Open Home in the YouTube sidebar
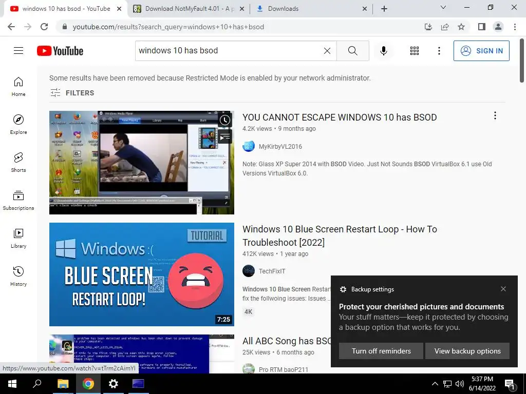 click(x=18, y=86)
